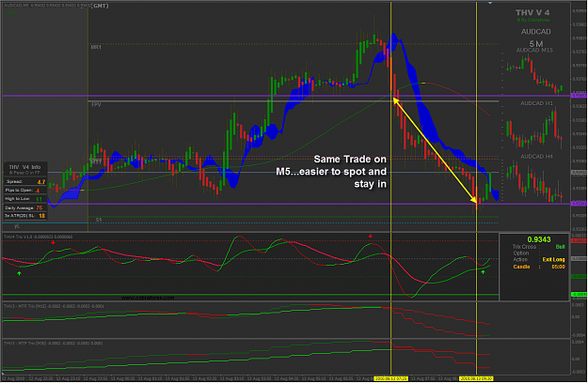Viewport: 588px width, 383px height.
Task: Click the yellow 09:20 time marker label
Action: [476, 379]
